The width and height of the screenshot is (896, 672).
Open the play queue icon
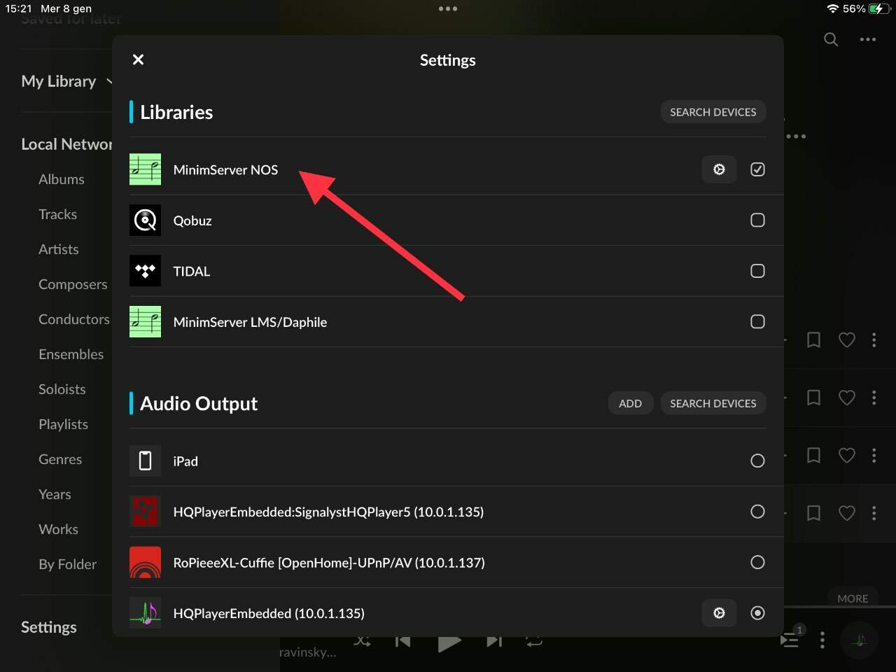(x=791, y=638)
